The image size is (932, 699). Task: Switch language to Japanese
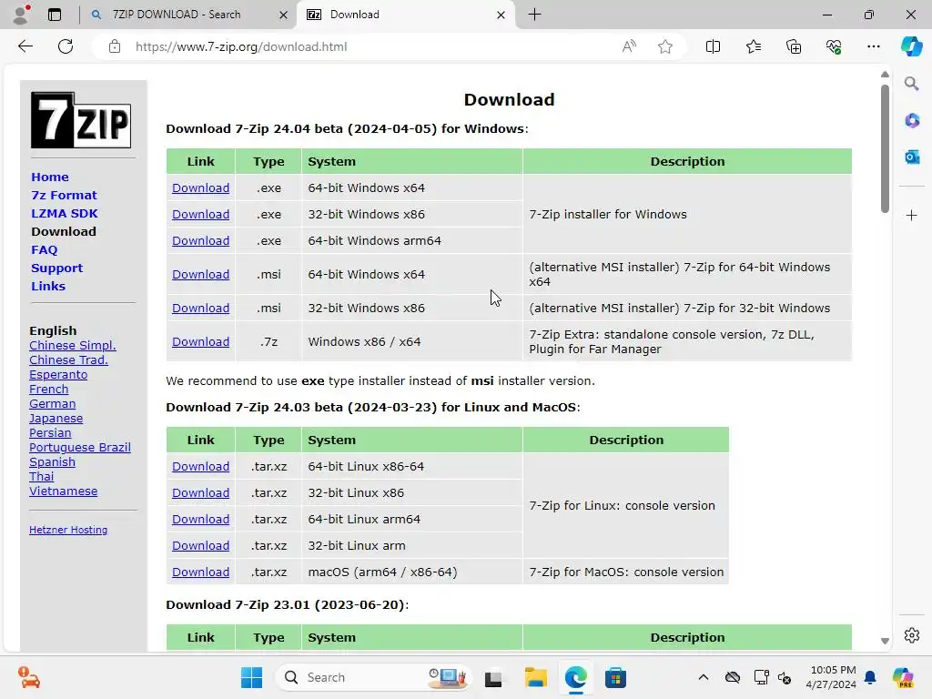(56, 419)
